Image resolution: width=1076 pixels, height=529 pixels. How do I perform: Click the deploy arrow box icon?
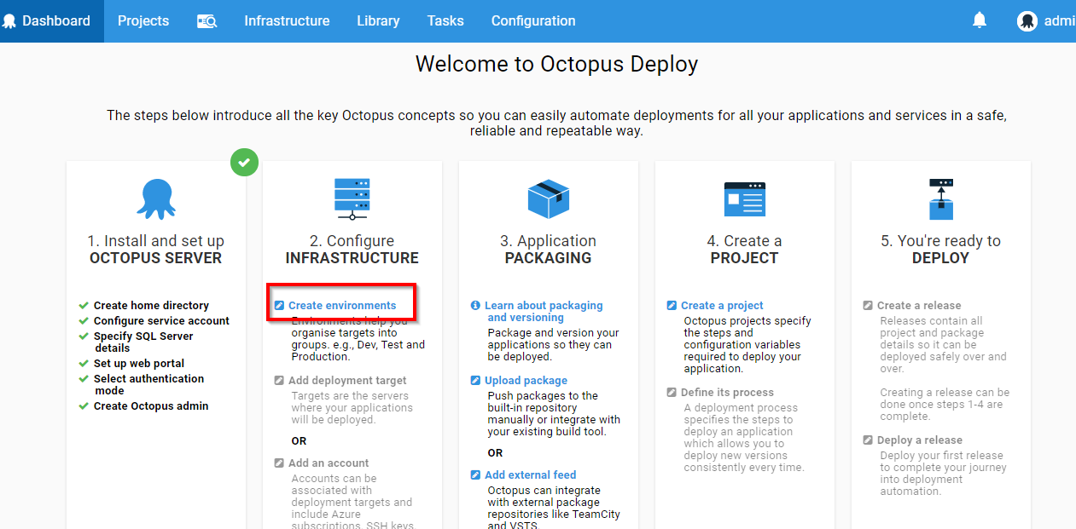click(x=940, y=199)
